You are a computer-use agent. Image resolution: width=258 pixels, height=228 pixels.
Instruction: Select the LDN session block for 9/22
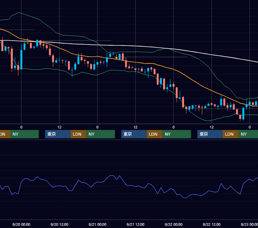pyautogui.click(x=231, y=134)
